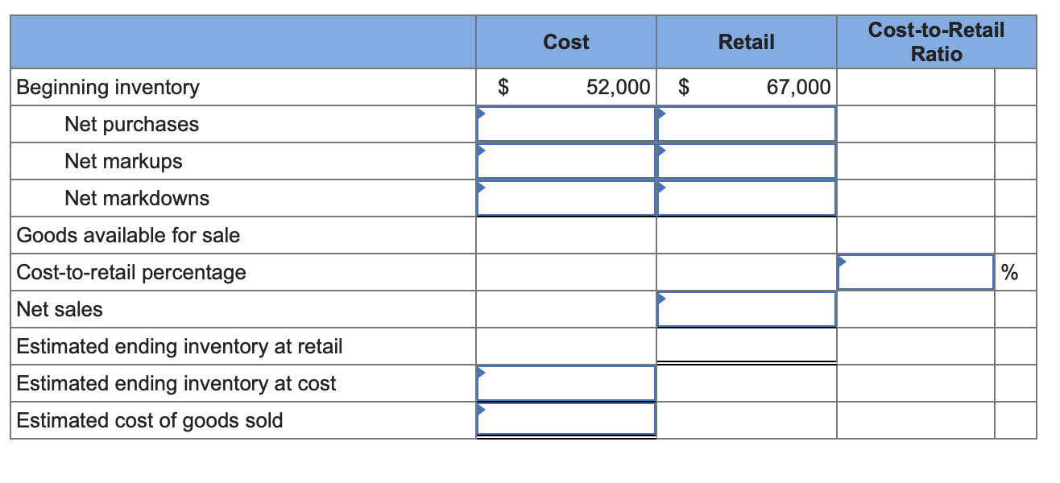Click the blue marker on Net purchases Cost cell
This screenshot has width=1060, height=483.
click(x=482, y=111)
